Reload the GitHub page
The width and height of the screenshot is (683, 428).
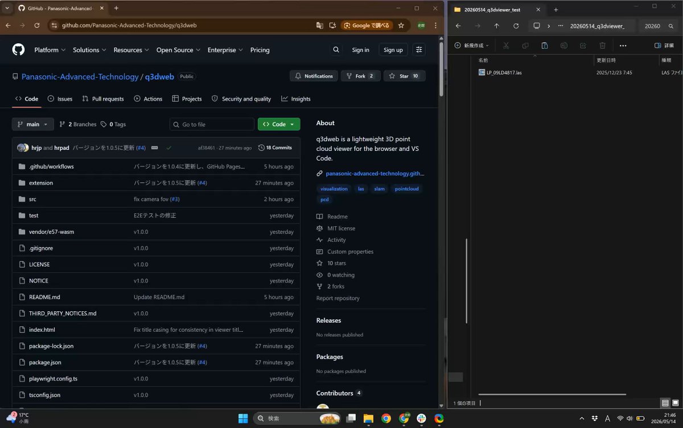37,26
